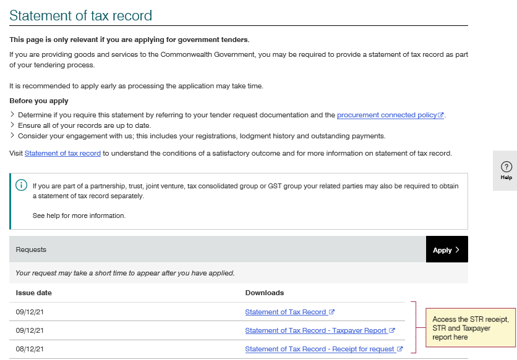Click the yellow STR annotation note
The image size is (517, 360).
471,327
